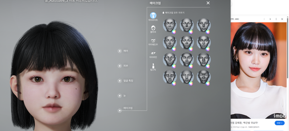Open the 아이라인 eyeliner category icon

[153, 53]
